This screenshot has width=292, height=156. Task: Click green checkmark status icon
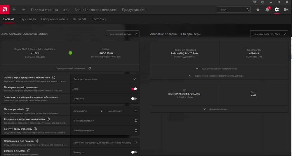click(70, 53)
